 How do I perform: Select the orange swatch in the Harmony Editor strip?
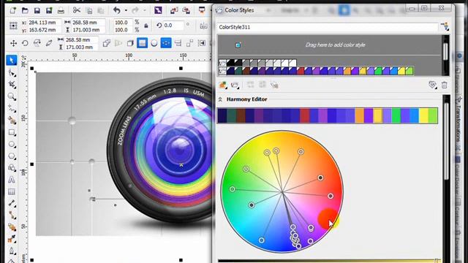359,115
